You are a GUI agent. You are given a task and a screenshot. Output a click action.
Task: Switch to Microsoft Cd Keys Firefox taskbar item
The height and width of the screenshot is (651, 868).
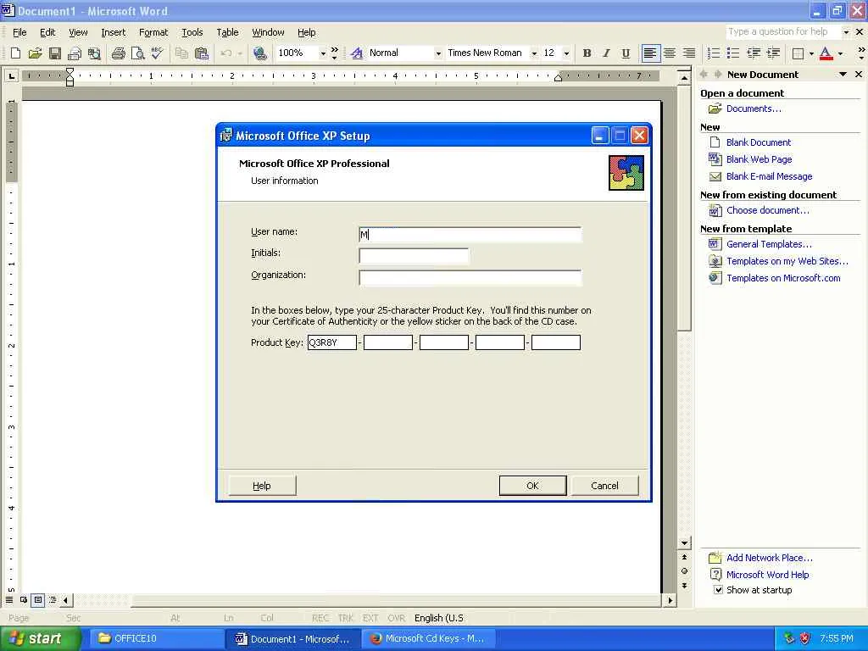click(430, 638)
